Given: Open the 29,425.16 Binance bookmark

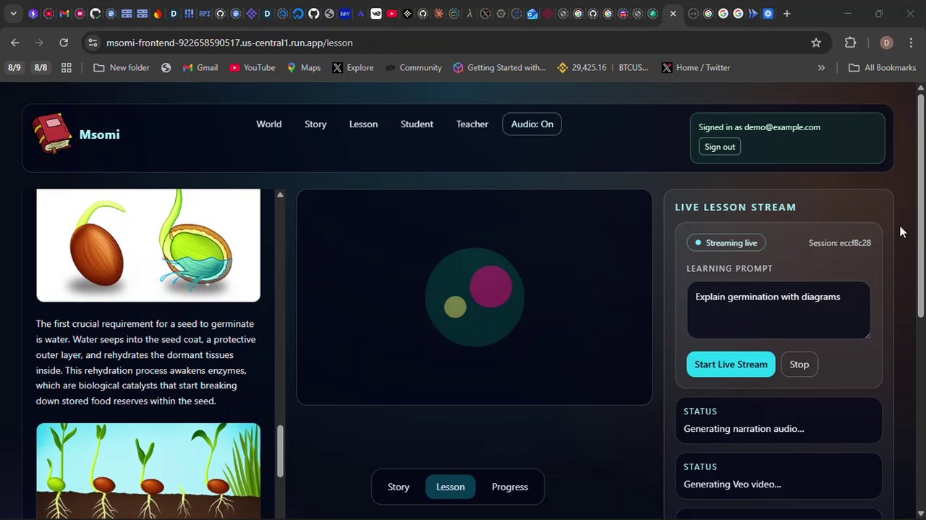Looking at the screenshot, I should coord(582,67).
